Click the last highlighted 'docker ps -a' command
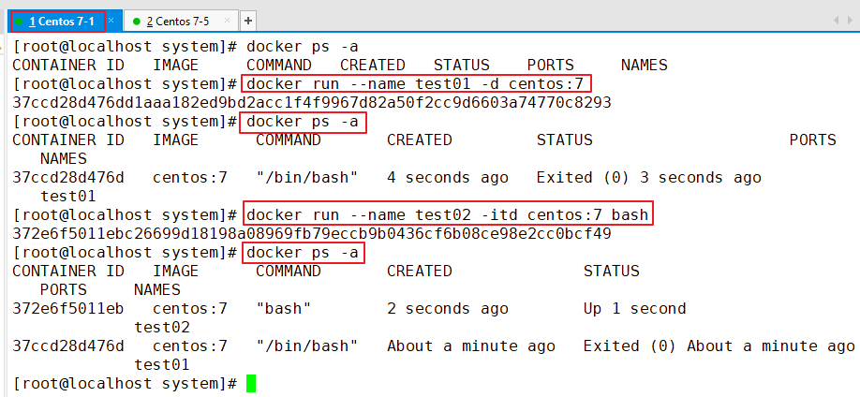 (303, 253)
